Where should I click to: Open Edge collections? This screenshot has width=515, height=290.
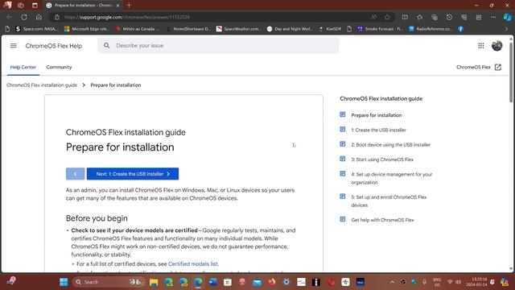click(x=435, y=17)
